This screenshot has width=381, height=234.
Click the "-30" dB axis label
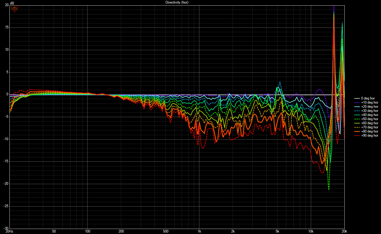point(6,228)
